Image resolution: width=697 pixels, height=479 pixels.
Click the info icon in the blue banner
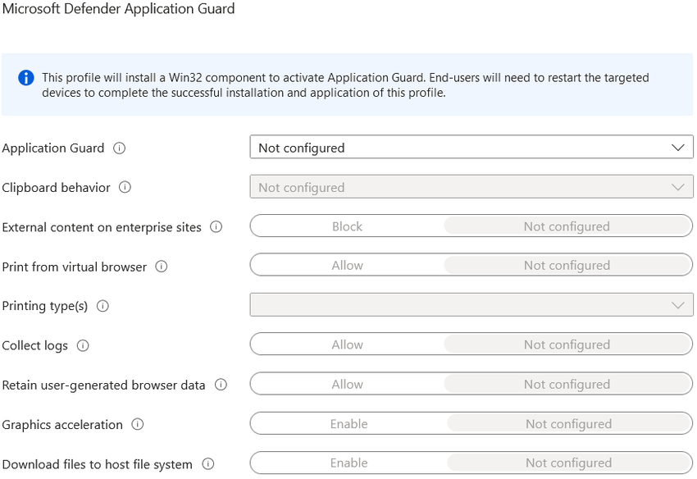(25, 78)
